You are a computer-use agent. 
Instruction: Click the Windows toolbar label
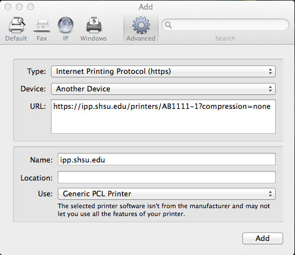[x=93, y=38]
